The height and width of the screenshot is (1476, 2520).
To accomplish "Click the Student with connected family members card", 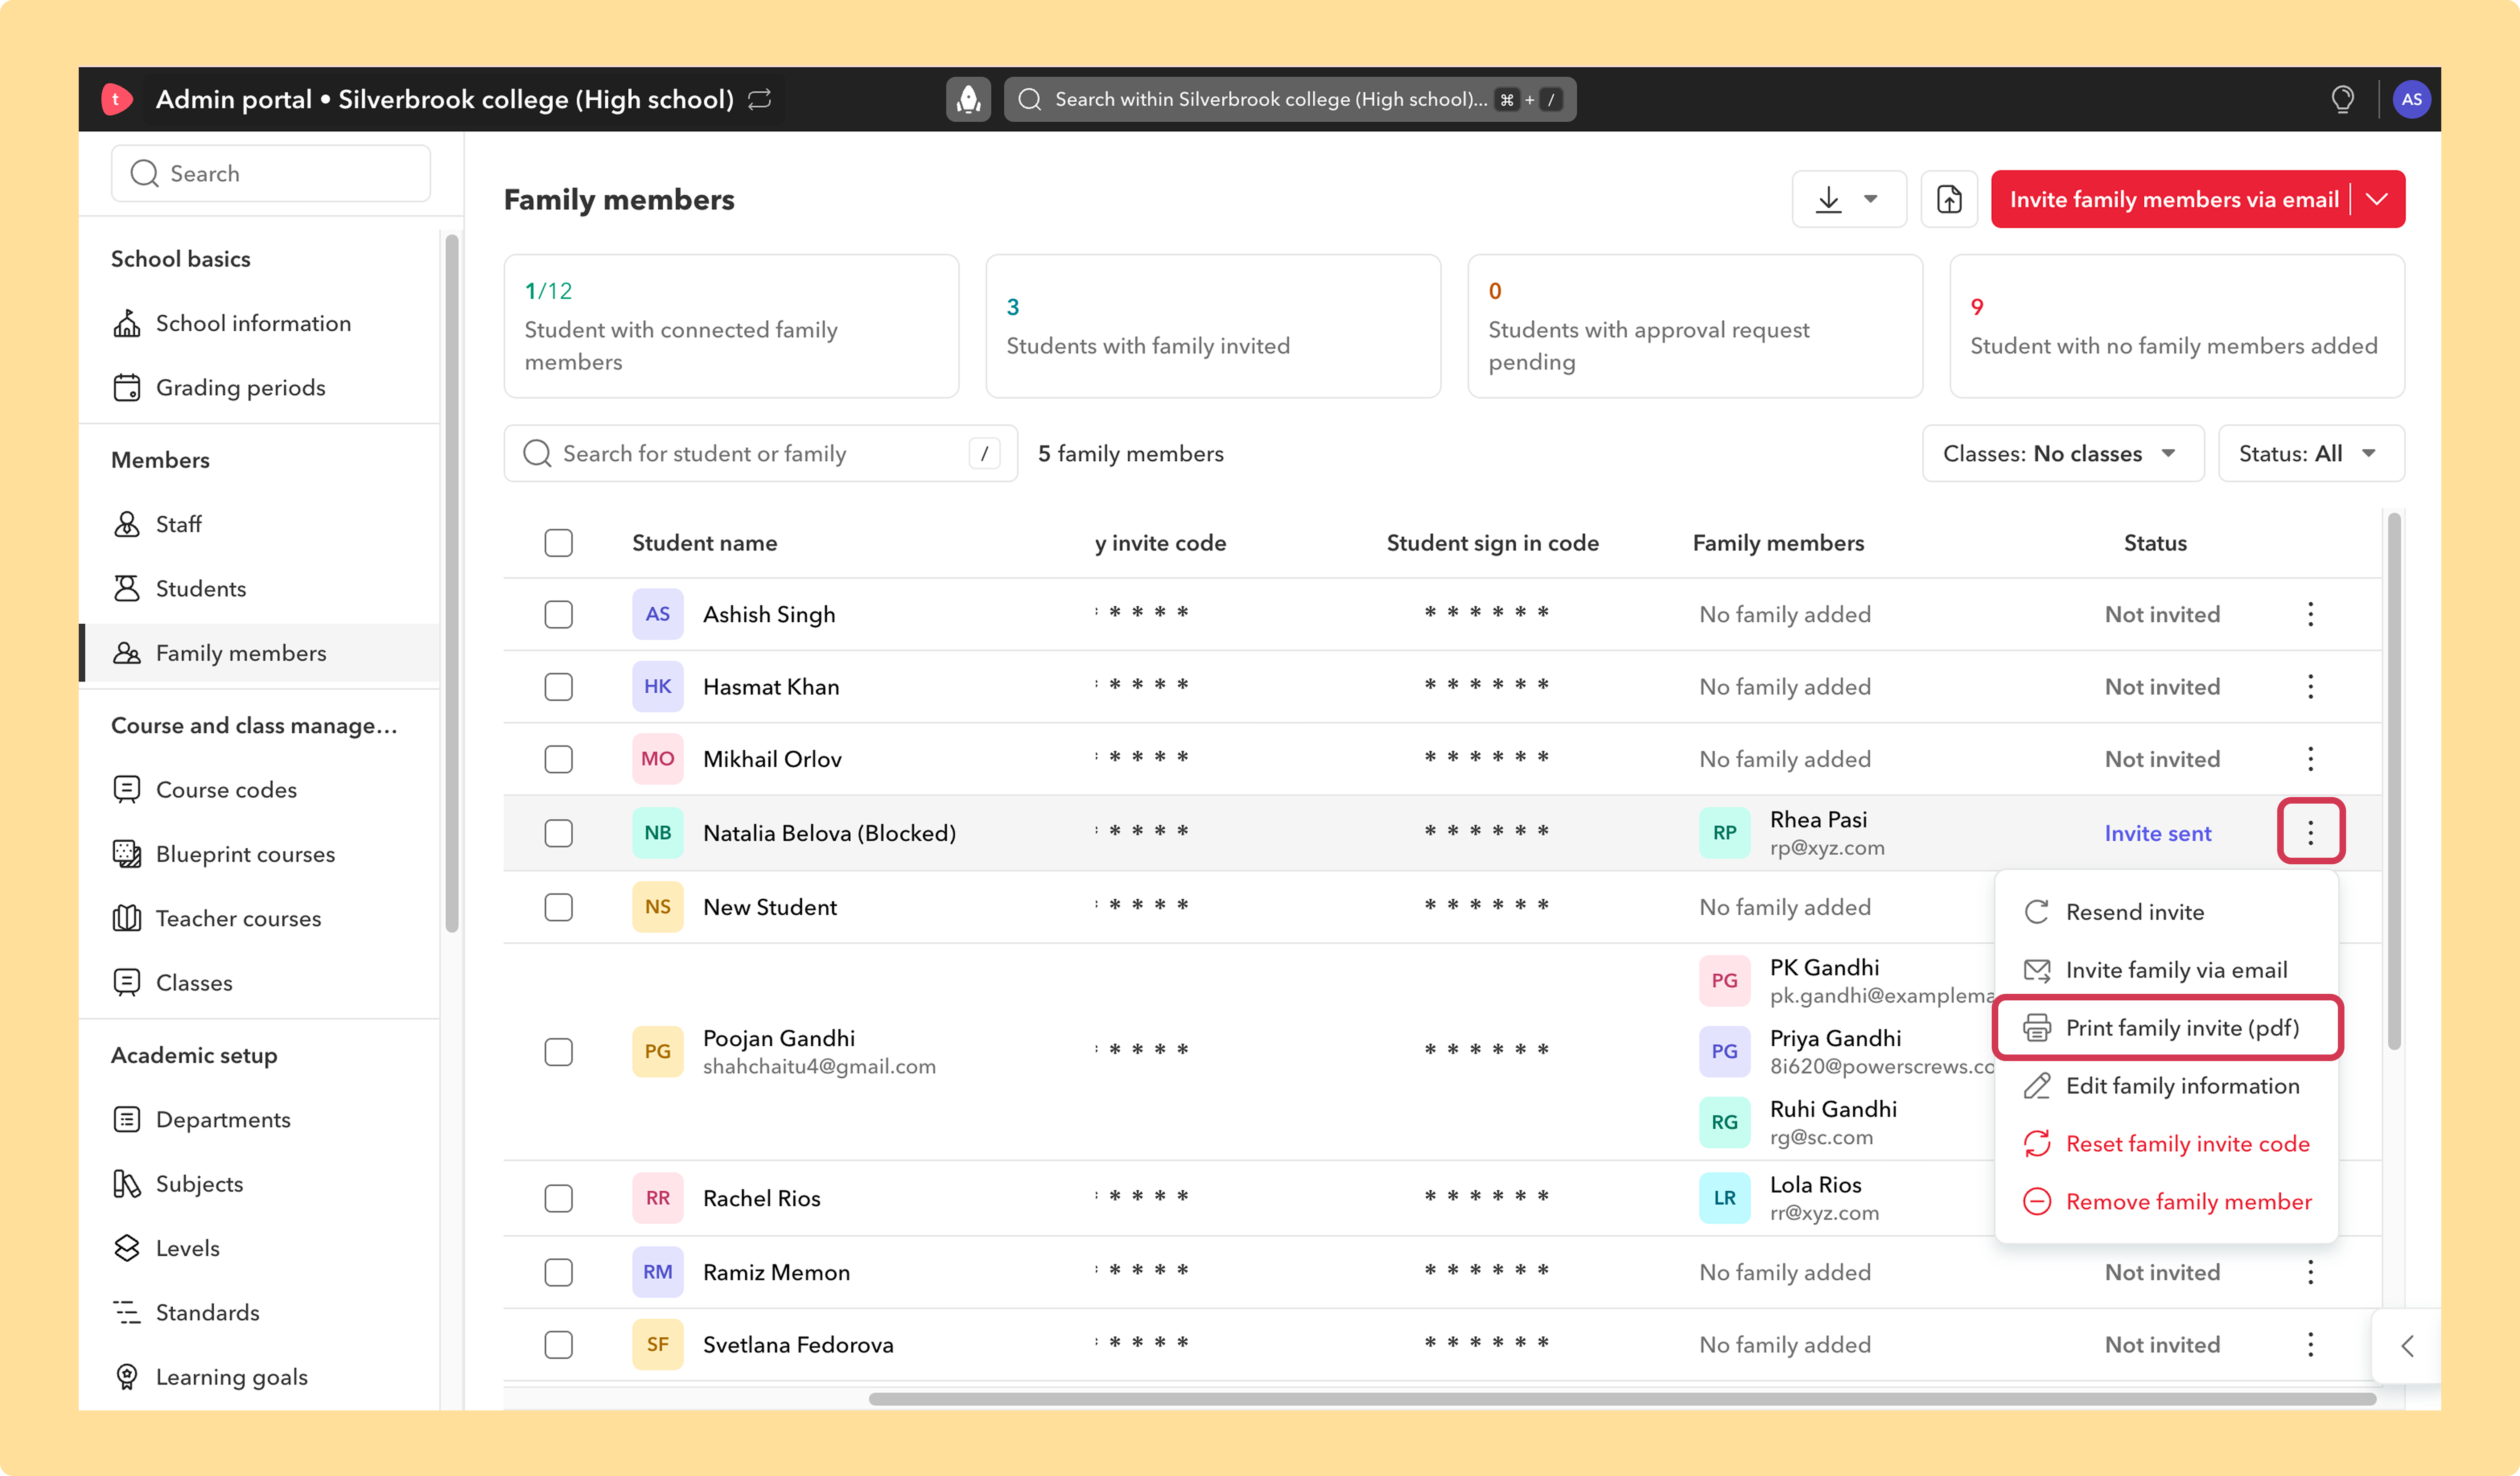I will click(731, 326).
